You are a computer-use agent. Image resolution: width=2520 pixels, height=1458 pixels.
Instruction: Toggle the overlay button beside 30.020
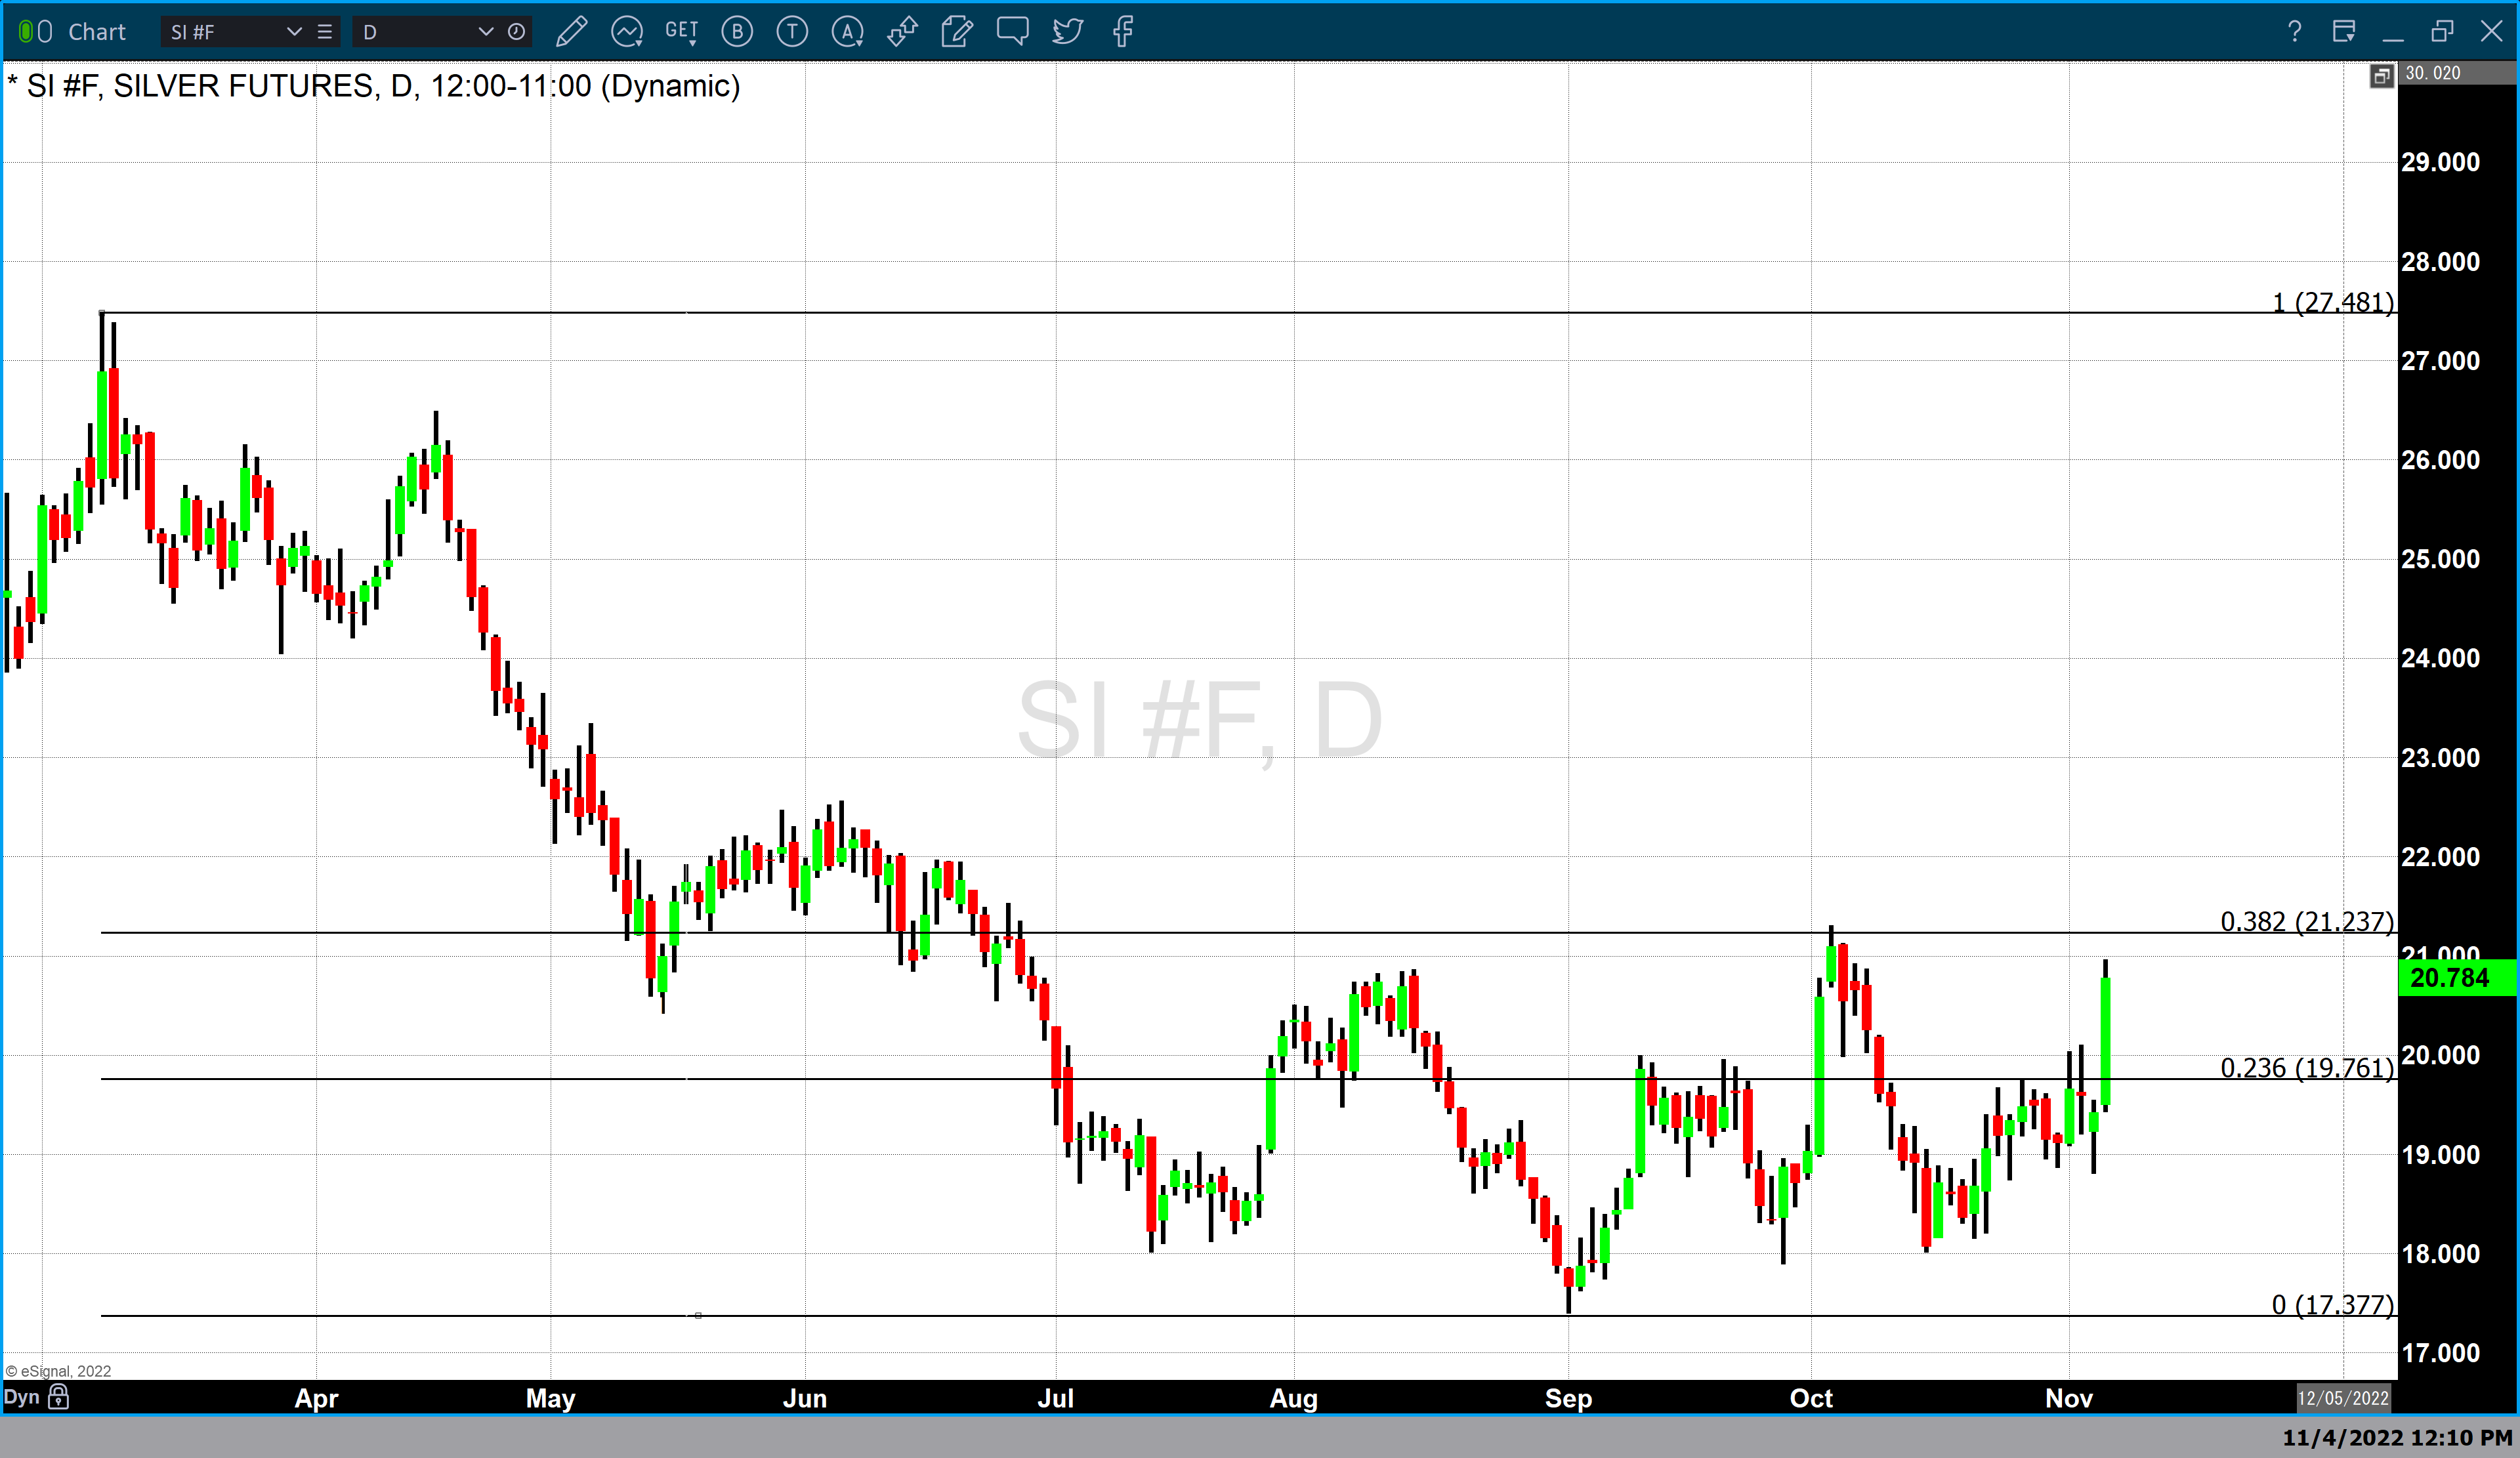2381,76
